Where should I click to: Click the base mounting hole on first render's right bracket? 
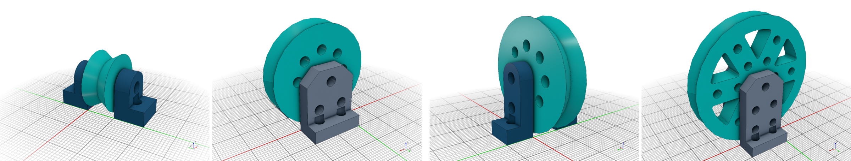point(139,102)
